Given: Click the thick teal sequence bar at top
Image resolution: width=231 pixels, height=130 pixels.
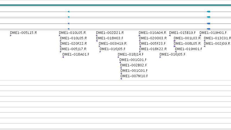Looking at the screenshot, I should [116, 5].
